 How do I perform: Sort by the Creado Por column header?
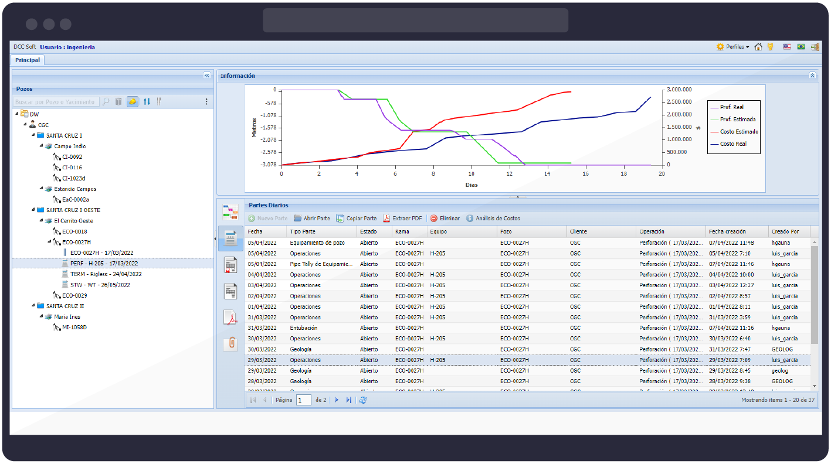point(789,231)
